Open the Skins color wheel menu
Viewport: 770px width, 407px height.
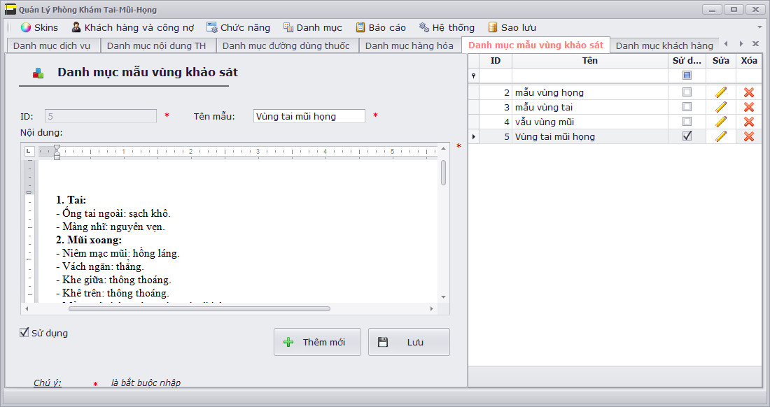point(39,27)
